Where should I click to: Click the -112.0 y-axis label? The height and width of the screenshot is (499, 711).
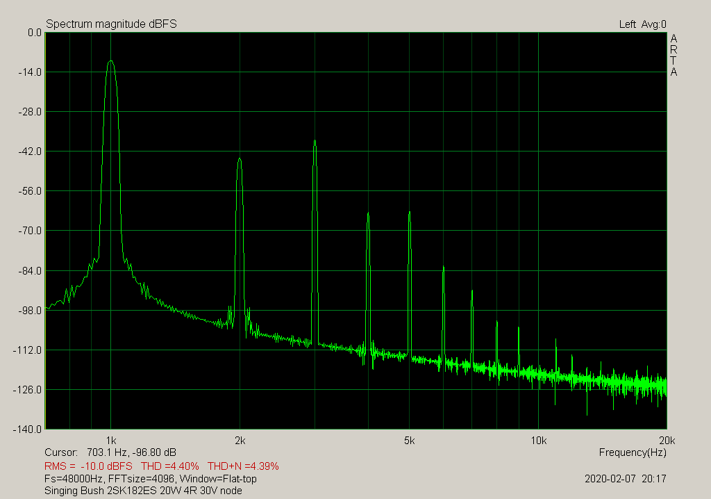tap(28, 350)
